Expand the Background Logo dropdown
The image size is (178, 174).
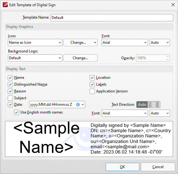pos(35,58)
